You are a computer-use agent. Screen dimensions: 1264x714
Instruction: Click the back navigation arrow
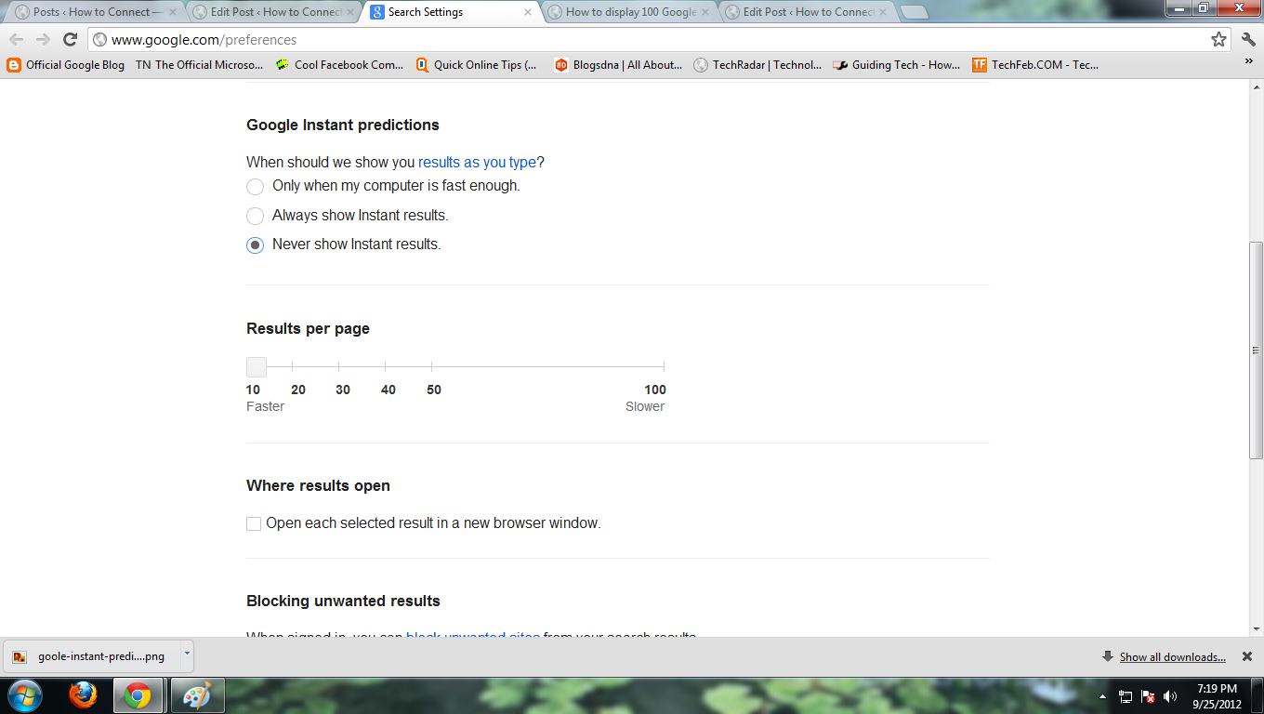point(17,39)
